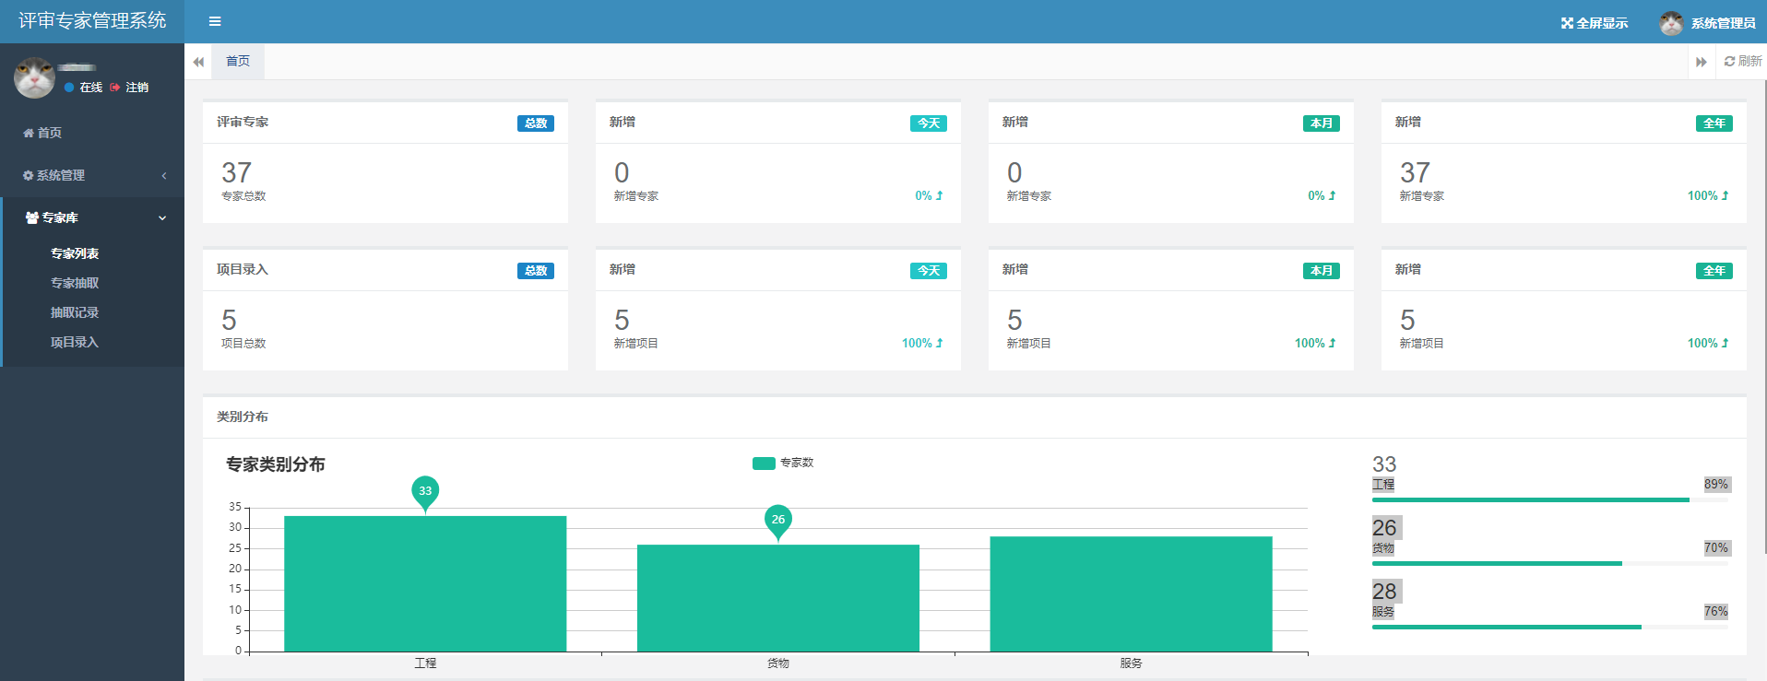Click the sidebar user cat avatar
Screen dimensions: 1767x681
[34, 77]
